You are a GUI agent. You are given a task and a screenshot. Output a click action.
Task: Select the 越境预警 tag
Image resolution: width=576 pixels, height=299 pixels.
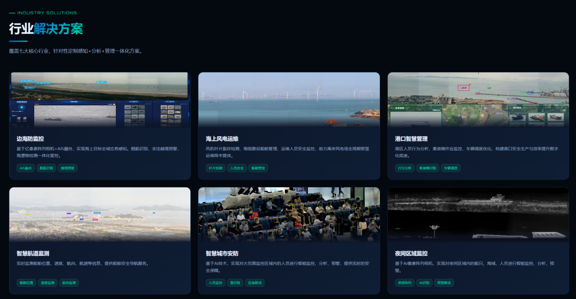click(68, 168)
